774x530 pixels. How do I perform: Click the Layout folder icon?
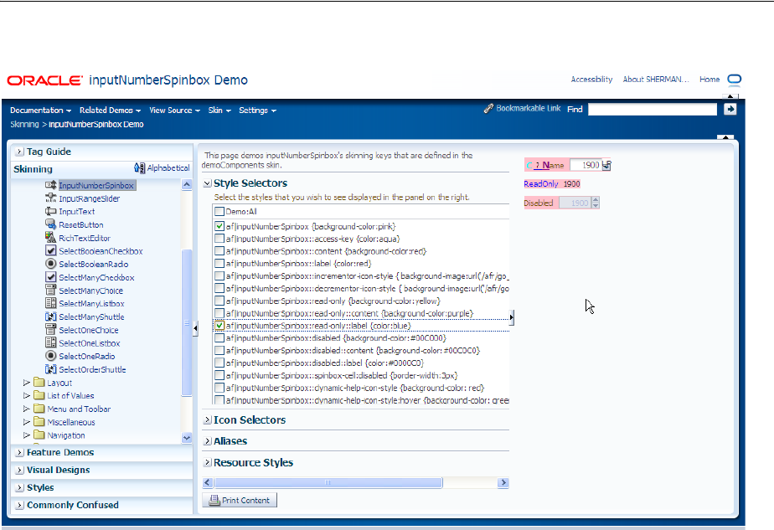(39, 383)
